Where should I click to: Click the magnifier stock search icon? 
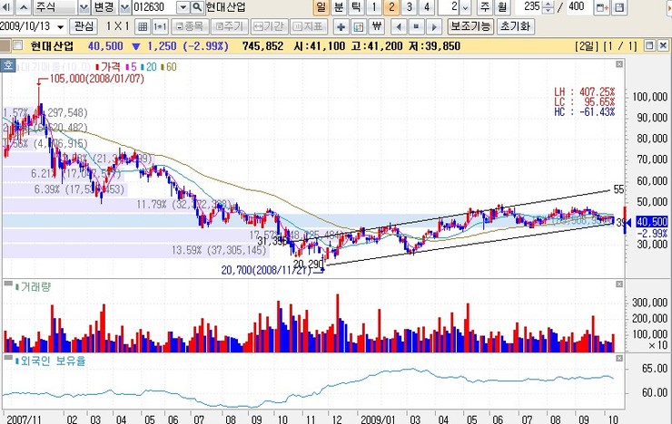197,7
